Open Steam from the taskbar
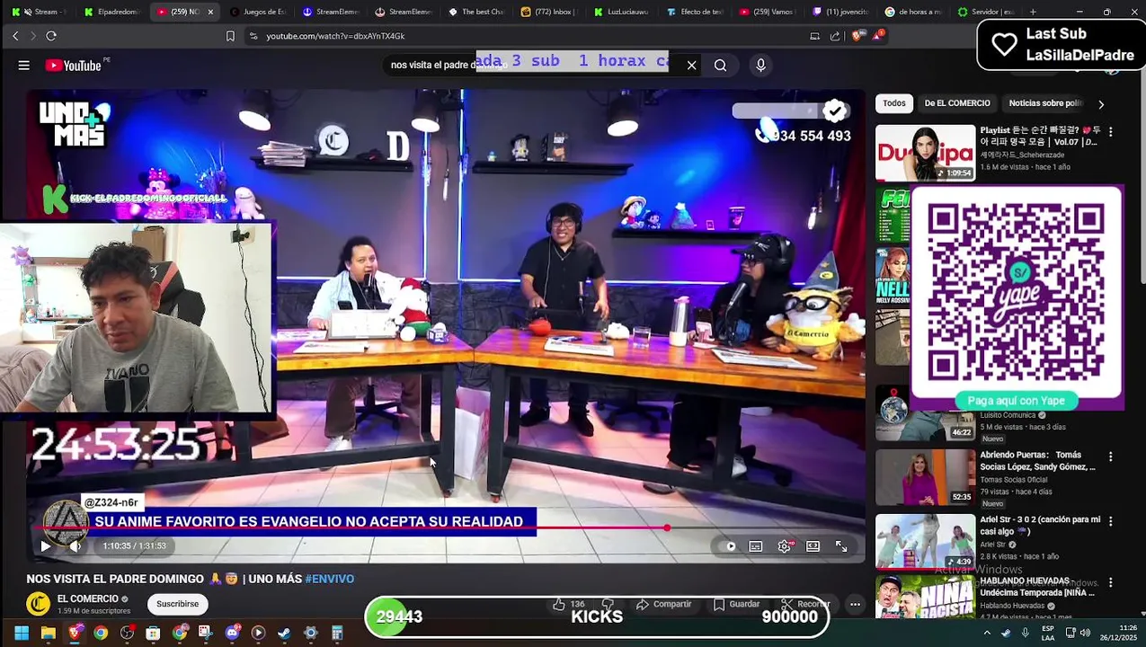 click(284, 633)
